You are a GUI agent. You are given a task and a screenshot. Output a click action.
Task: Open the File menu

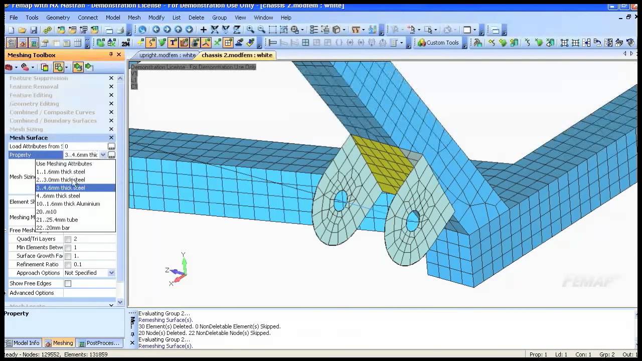pyautogui.click(x=14, y=18)
